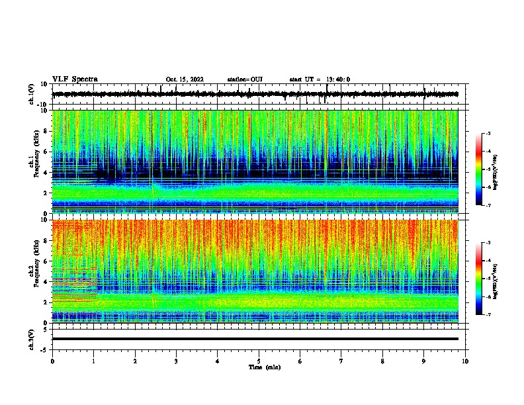Select the date text "Oct. 15, 2022"

(185, 79)
